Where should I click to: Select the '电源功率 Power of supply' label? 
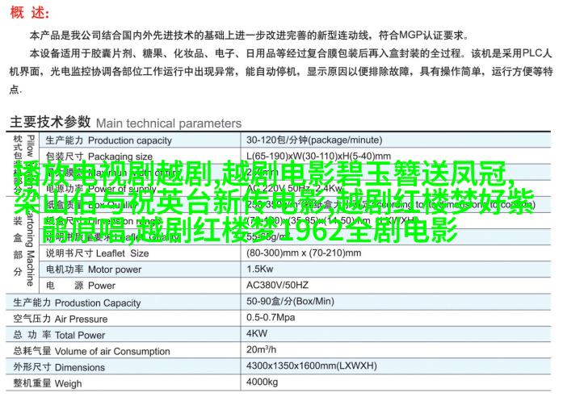click(x=101, y=189)
